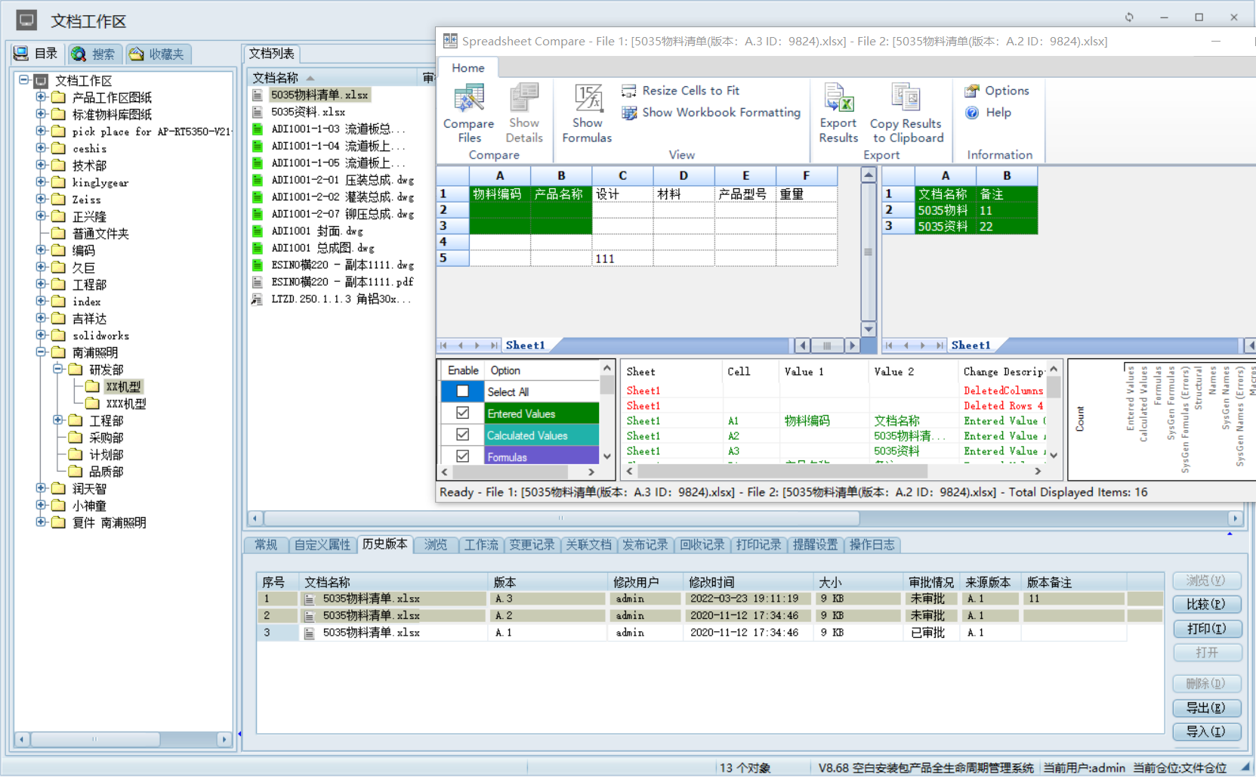Click the 比较(P) button
The height and width of the screenshot is (777, 1256).
coord(1206,605)
